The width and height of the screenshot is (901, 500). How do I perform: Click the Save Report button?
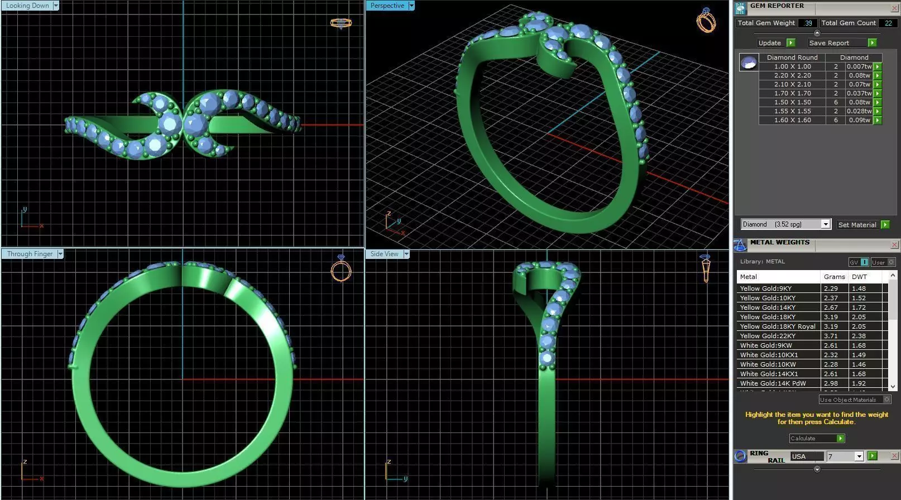pyautogui.click(x=837, y=43)
